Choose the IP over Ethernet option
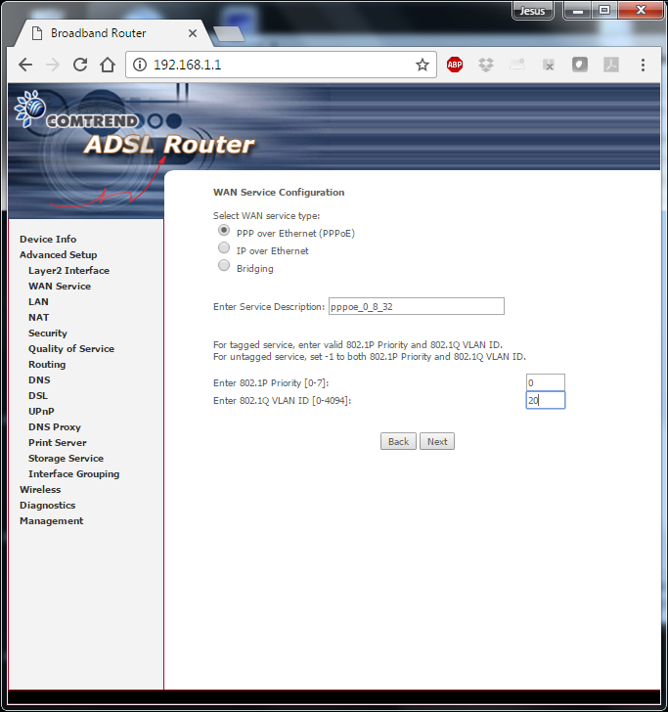 pyautogui.click(x=224, y=249)
